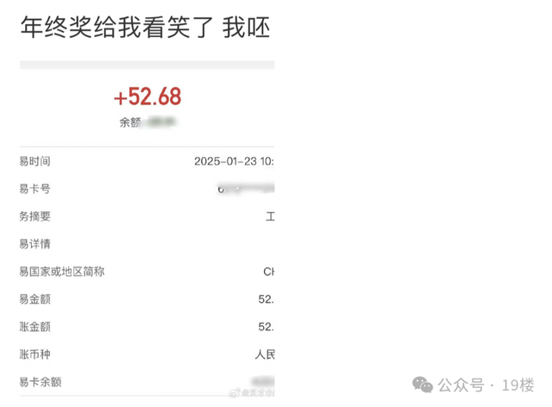552x407 pixels.
Task: Select the 务摘要 row label
Action: (34, 216)
